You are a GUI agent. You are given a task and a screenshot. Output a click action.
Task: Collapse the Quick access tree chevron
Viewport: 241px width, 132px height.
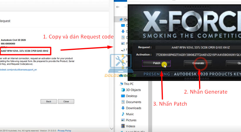tap(117, 19)
